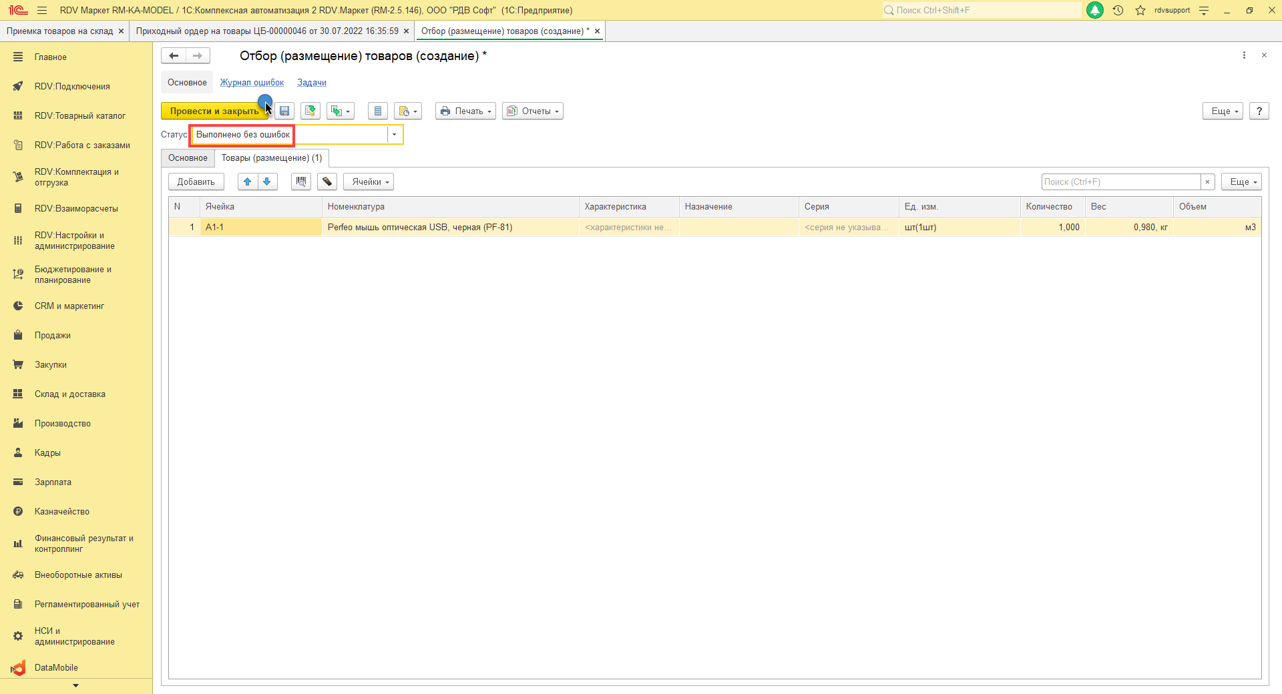Open the Журнал ошибок link
Screen dimensions: 1282x694
tap(252, 83)
